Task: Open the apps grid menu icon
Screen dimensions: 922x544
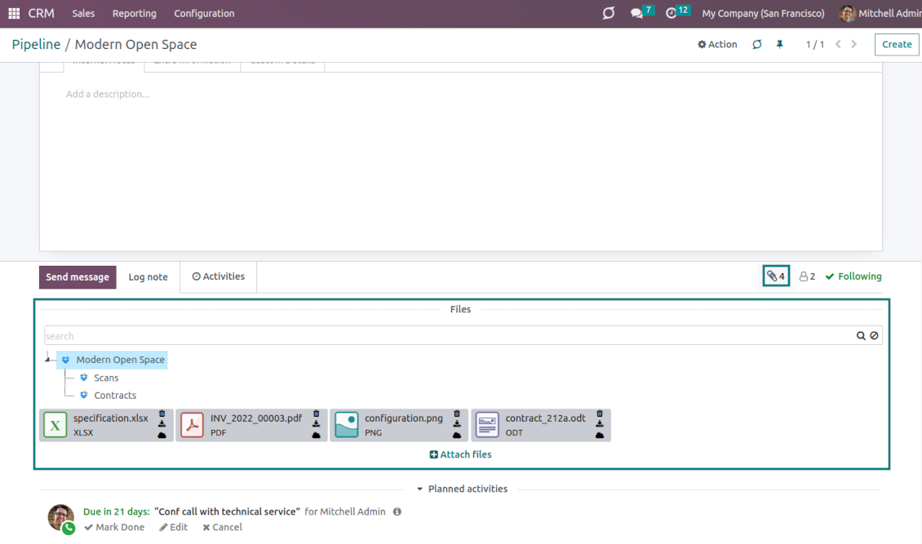Action: (14, 13)
